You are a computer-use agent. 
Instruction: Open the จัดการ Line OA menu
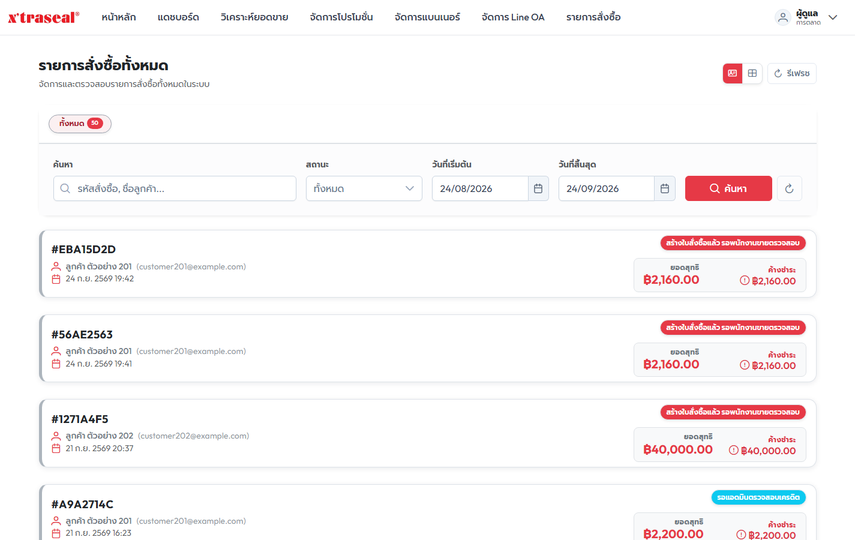coord(513,17)
